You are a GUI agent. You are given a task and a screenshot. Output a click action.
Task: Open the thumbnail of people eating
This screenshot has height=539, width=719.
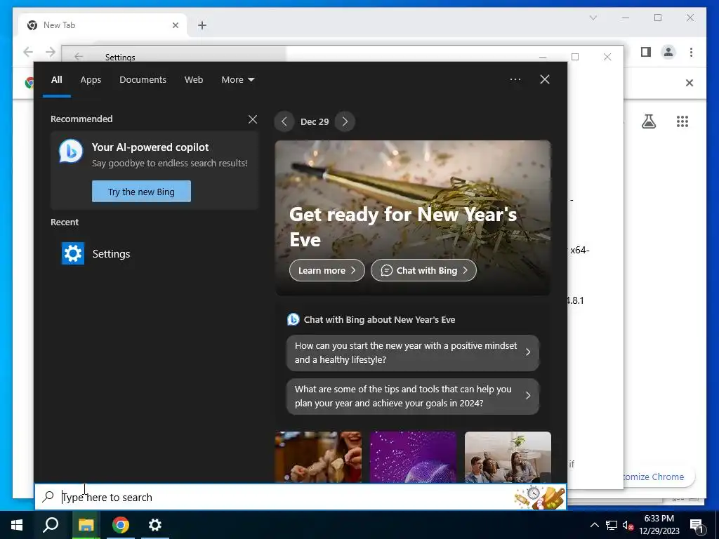click(318, 457)
